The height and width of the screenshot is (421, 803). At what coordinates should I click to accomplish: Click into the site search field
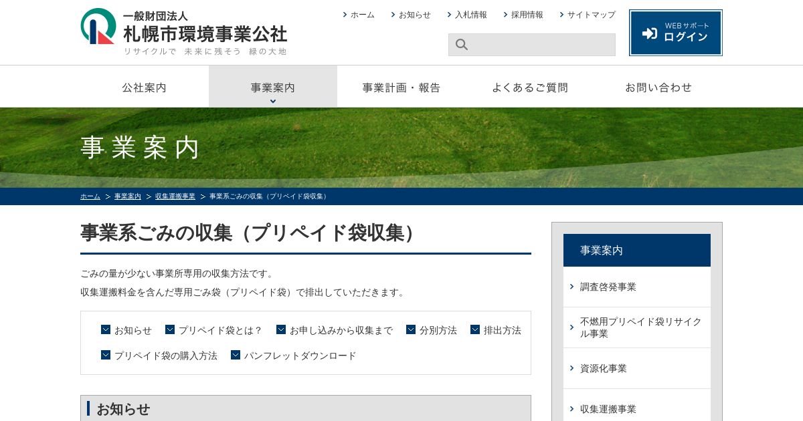click(x=532, y=45)
